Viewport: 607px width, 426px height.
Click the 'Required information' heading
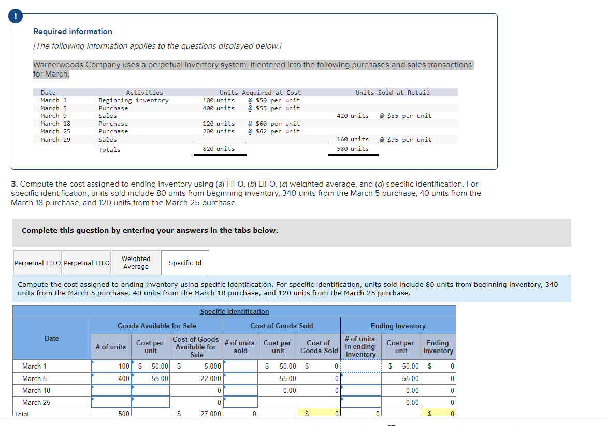pos(73,32)
